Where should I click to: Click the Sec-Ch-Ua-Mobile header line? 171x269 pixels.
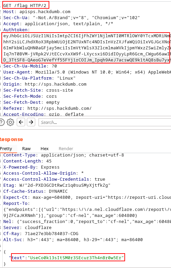pyautogui.click(x=30, y=66)
